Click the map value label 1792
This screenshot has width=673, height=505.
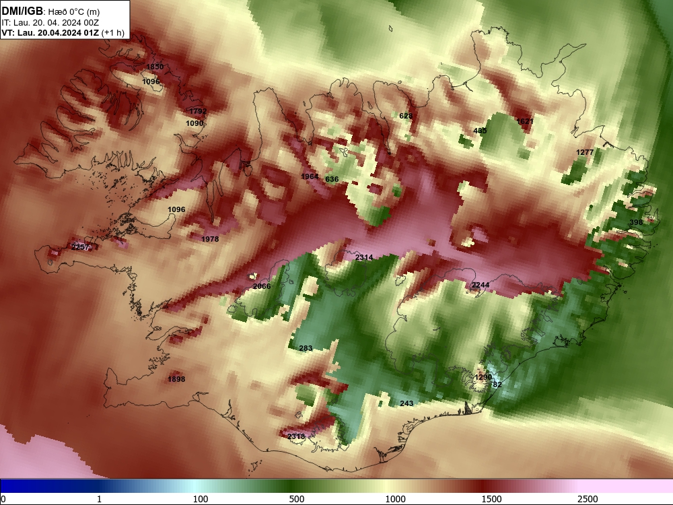(198, 111)
